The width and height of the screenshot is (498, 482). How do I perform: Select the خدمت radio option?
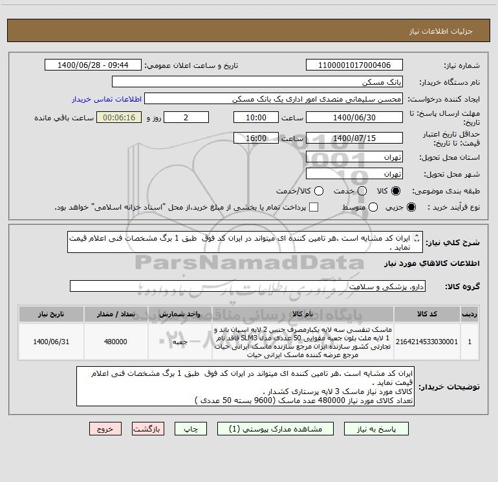click(362, 191)
